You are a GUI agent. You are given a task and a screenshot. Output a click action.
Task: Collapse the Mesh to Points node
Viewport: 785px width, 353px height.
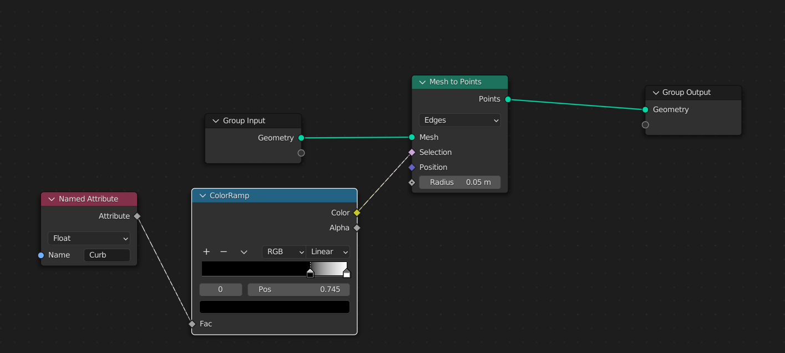(x=422, y=82)
